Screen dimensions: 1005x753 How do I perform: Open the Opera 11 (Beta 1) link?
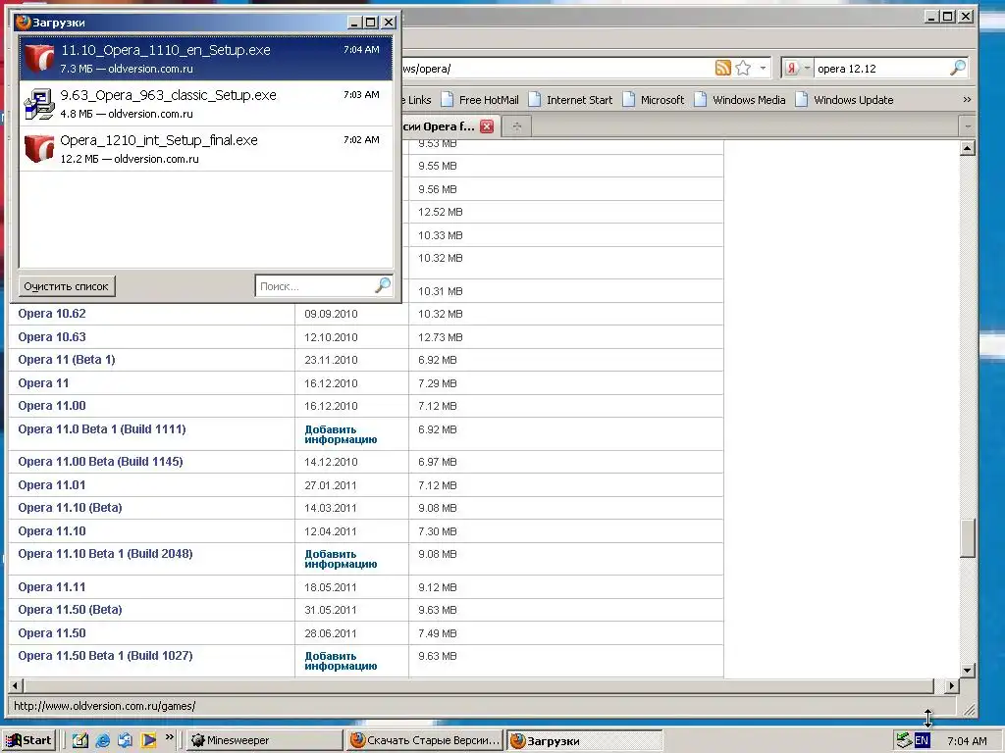tap(67, 360)
